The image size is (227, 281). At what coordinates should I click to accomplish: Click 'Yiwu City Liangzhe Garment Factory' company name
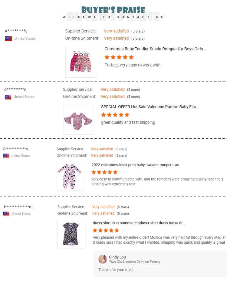135,262
